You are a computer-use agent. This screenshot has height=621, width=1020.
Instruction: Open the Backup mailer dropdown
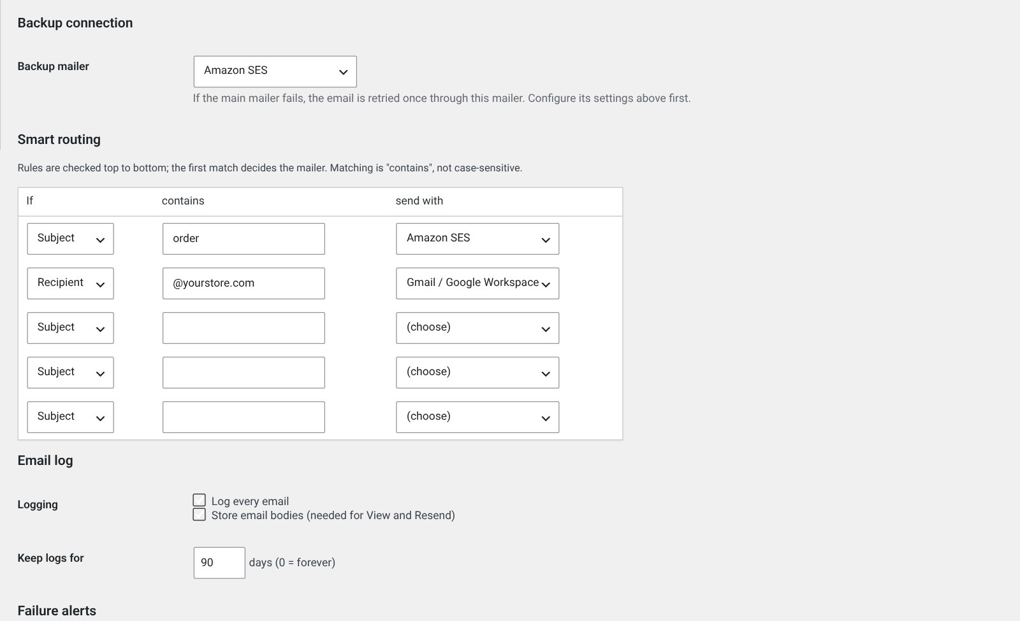coord(275,71)
